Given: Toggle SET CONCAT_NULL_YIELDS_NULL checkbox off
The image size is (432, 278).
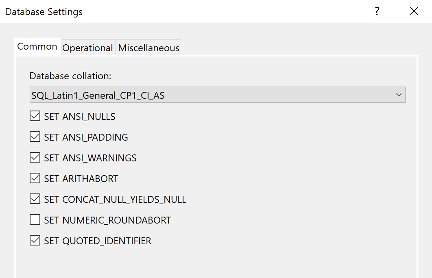Looking at the screenshot, I should click(x=35, y=199).
